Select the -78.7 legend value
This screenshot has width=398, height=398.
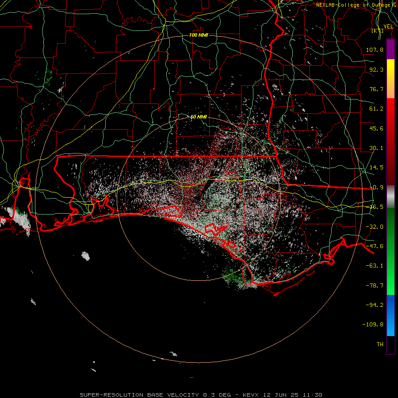point(375,286)
